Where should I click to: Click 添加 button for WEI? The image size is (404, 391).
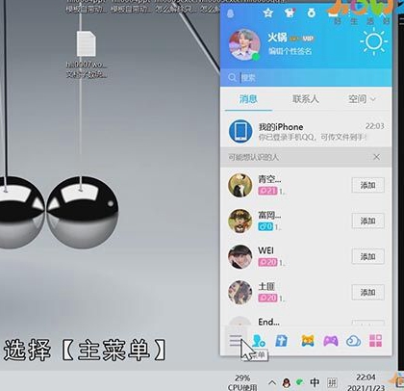pyautogui.click(x=367, y=256)
